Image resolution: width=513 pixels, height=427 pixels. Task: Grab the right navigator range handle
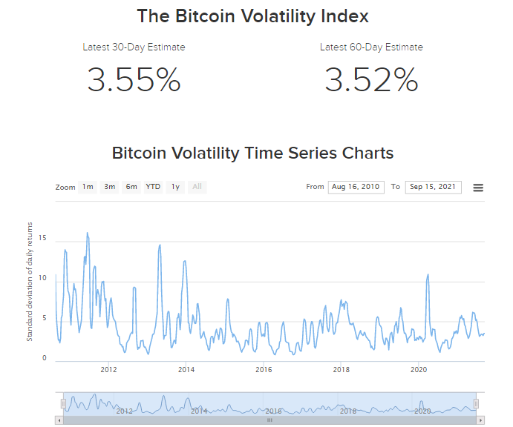pos(476,403)
